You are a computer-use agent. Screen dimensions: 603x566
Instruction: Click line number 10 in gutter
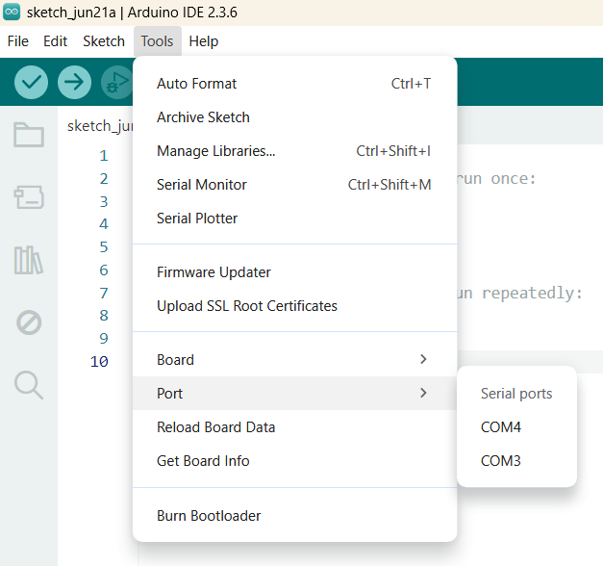[99, 362]
